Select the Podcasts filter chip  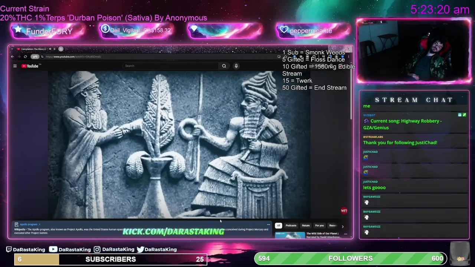[x=291, y=225]
